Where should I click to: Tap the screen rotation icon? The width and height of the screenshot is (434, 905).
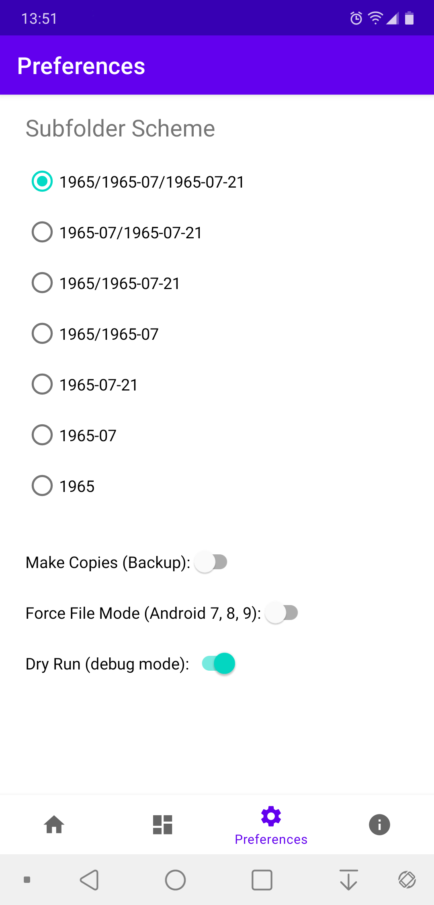pyautogui.click(x=407, y=880)
